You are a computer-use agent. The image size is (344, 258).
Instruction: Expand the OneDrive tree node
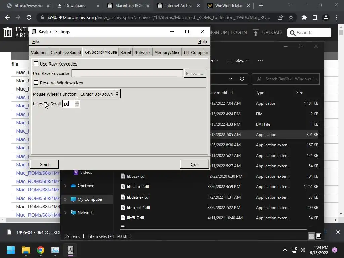click(66, 186)
